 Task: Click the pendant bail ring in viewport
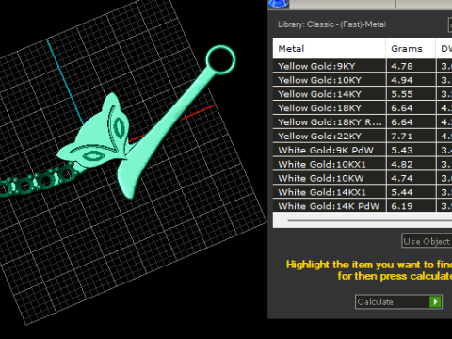tap(220, 59)
